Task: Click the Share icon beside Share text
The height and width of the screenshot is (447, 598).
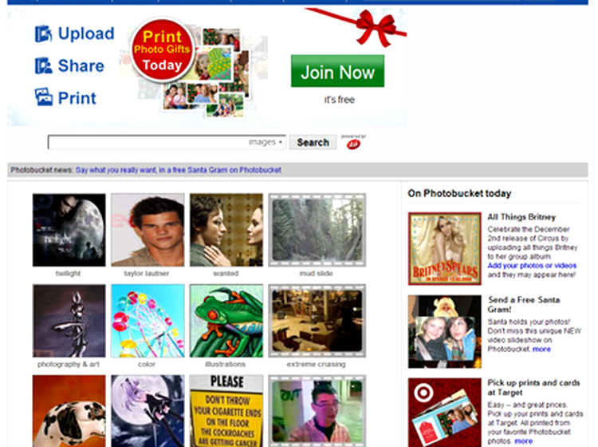Action: pos(43,65)
